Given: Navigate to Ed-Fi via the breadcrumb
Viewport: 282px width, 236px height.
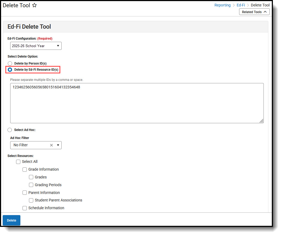Looking at the screenshot, I should (241, 5).
